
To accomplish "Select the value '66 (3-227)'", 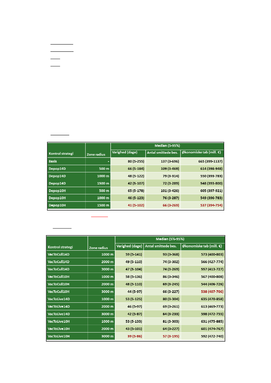I will pos(171,292).
